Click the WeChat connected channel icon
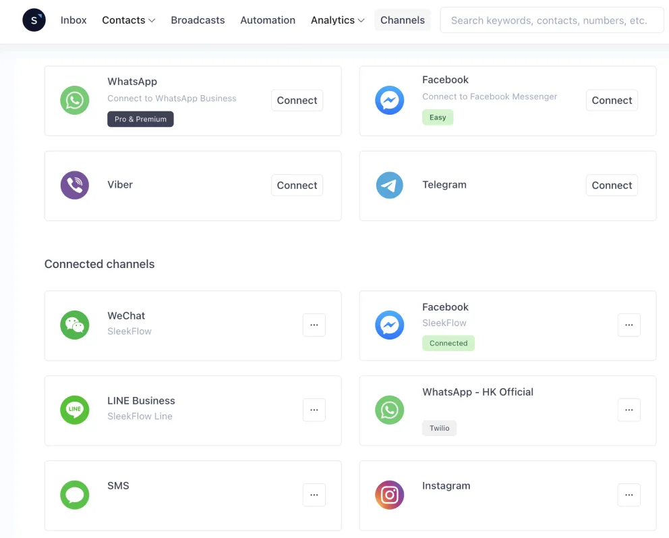This screenshot has height=538, width=669. [x=74, y=325]
